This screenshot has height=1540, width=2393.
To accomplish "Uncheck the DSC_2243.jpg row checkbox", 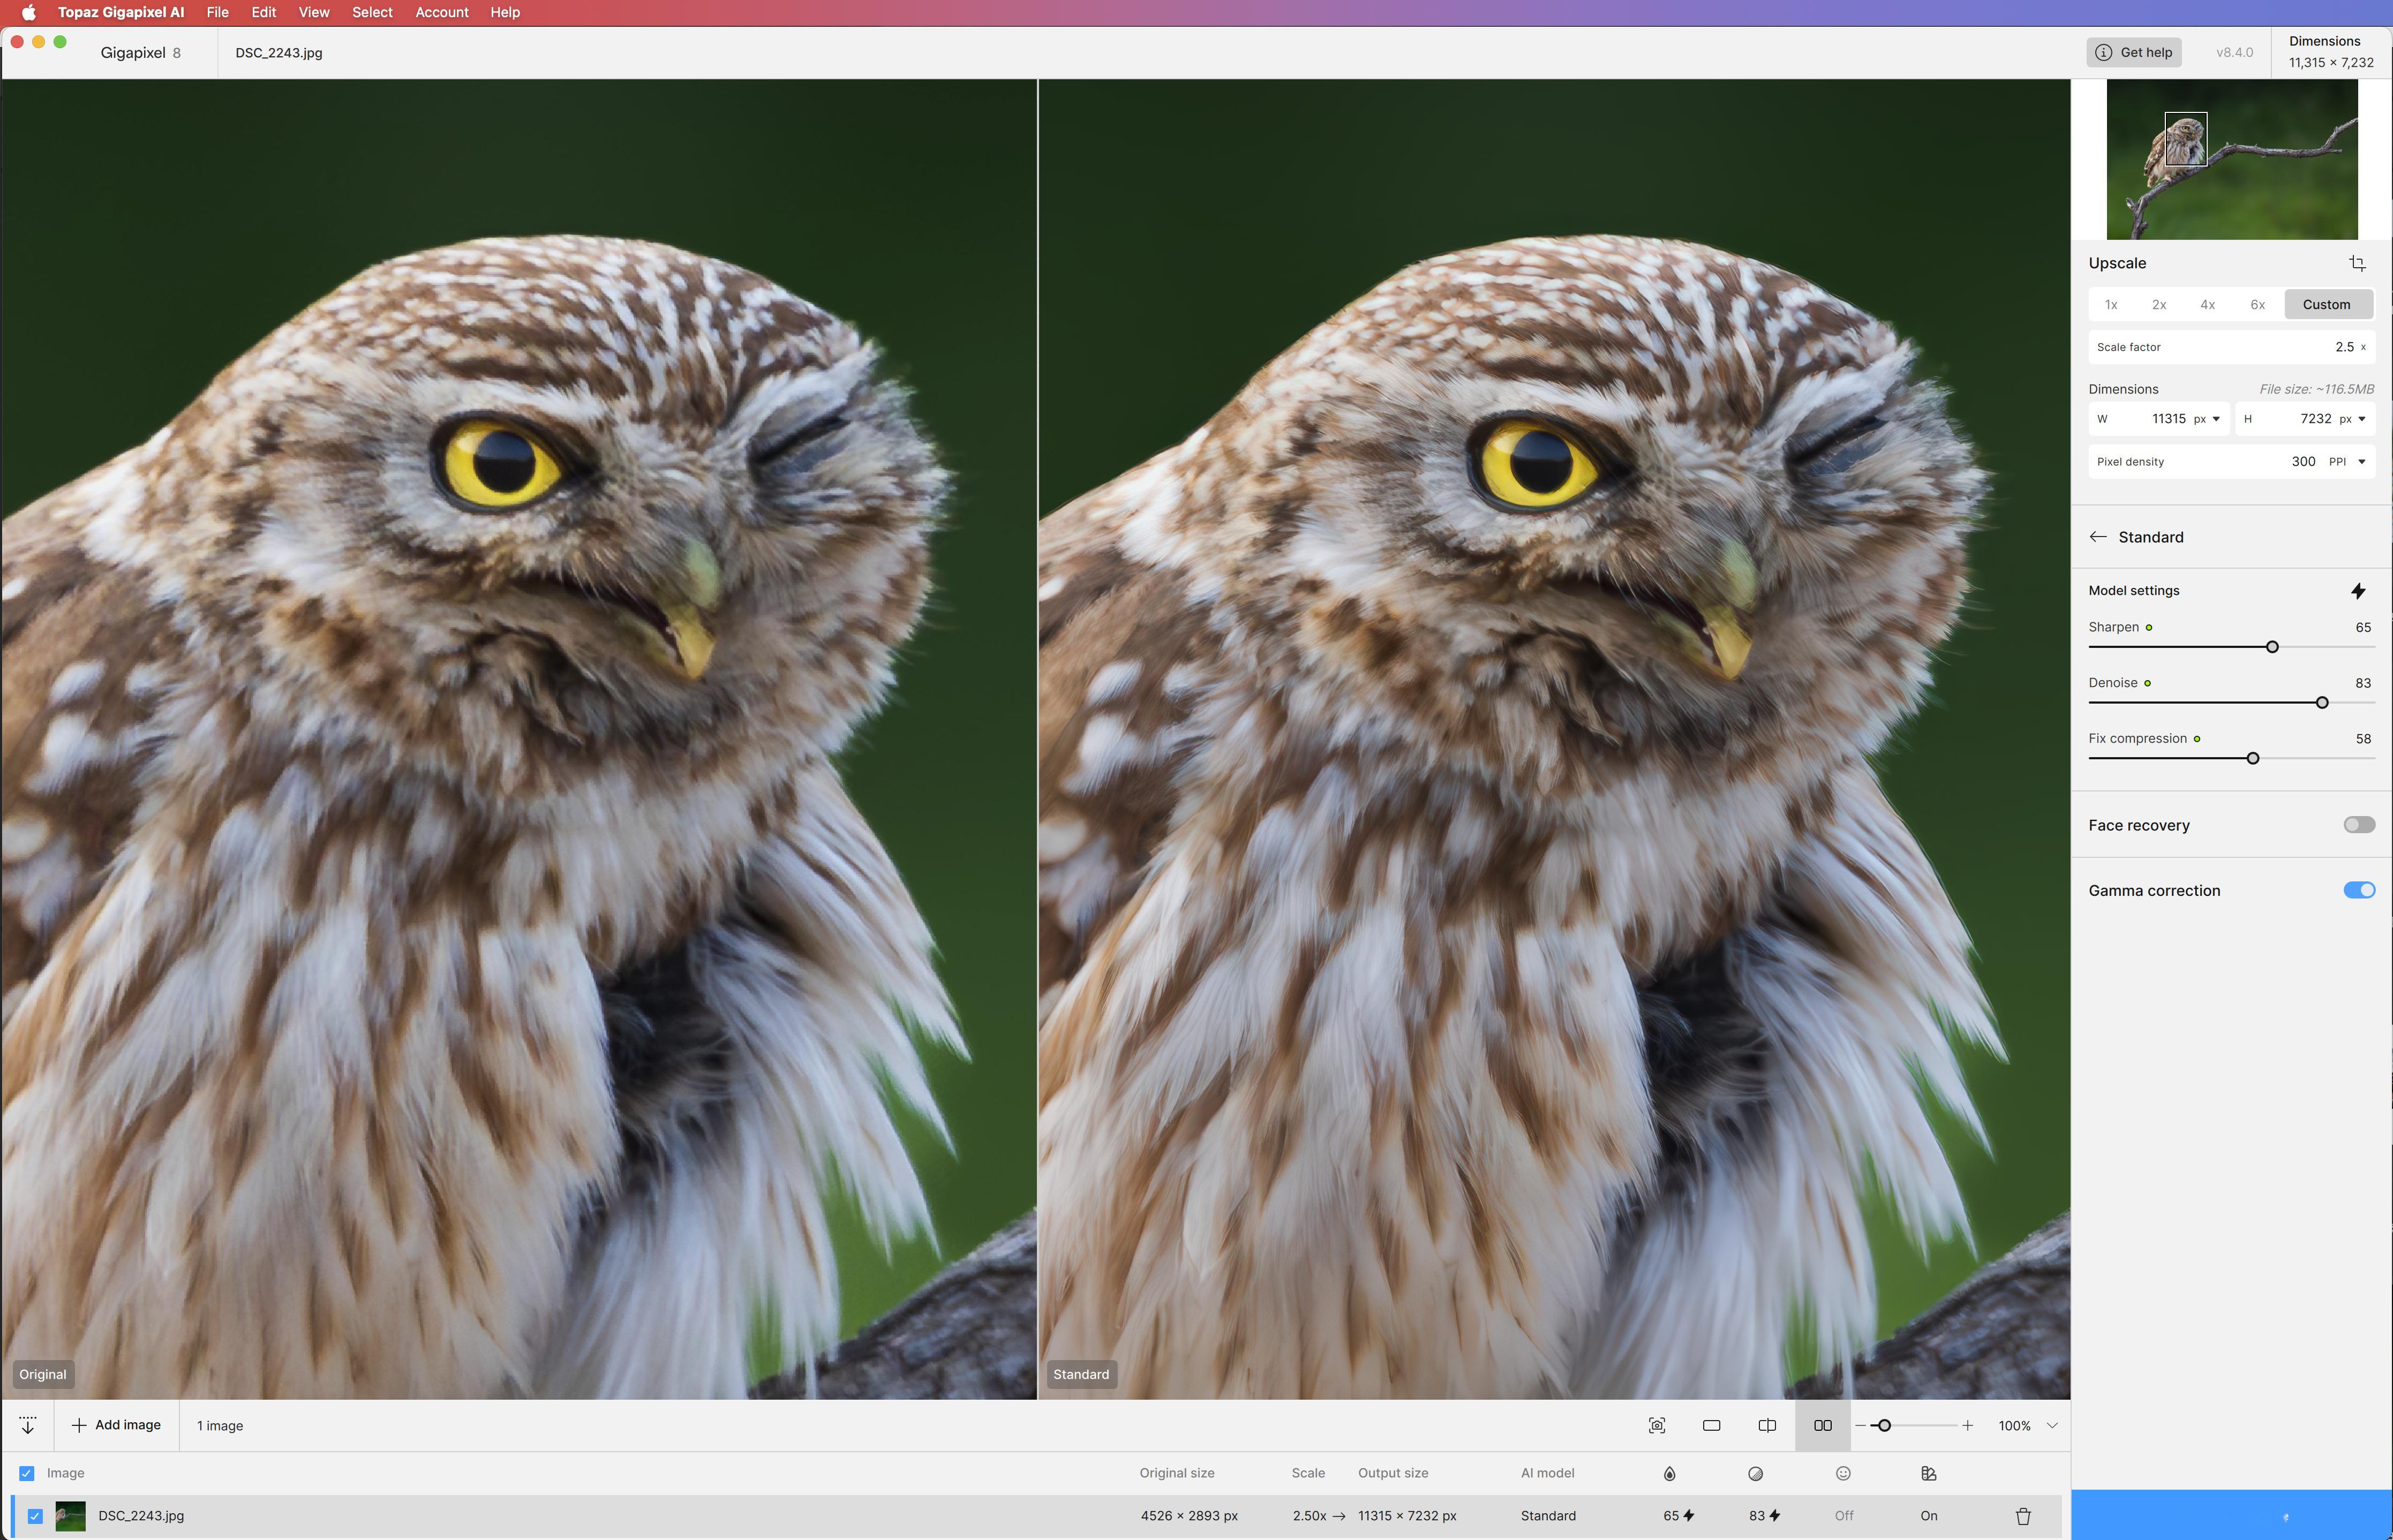I will (35, 1516).
